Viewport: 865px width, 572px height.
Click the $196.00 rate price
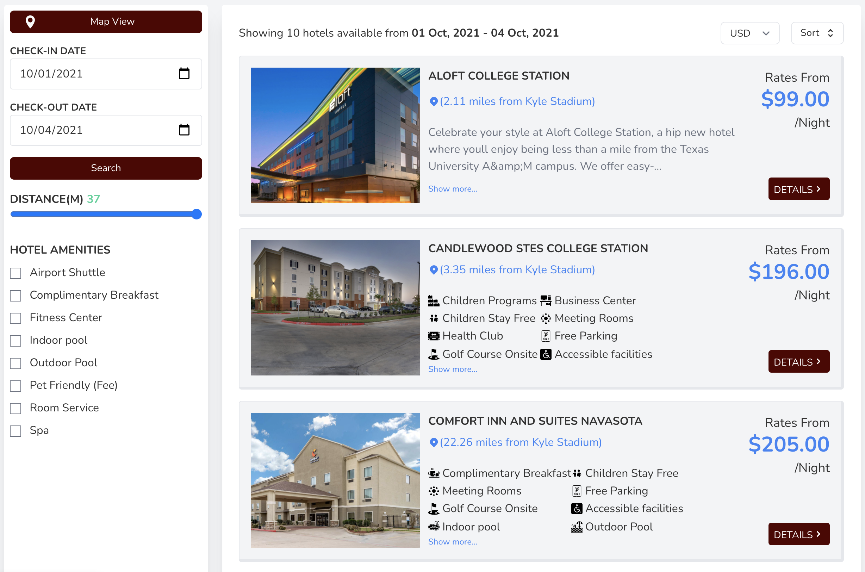[789, 272]
